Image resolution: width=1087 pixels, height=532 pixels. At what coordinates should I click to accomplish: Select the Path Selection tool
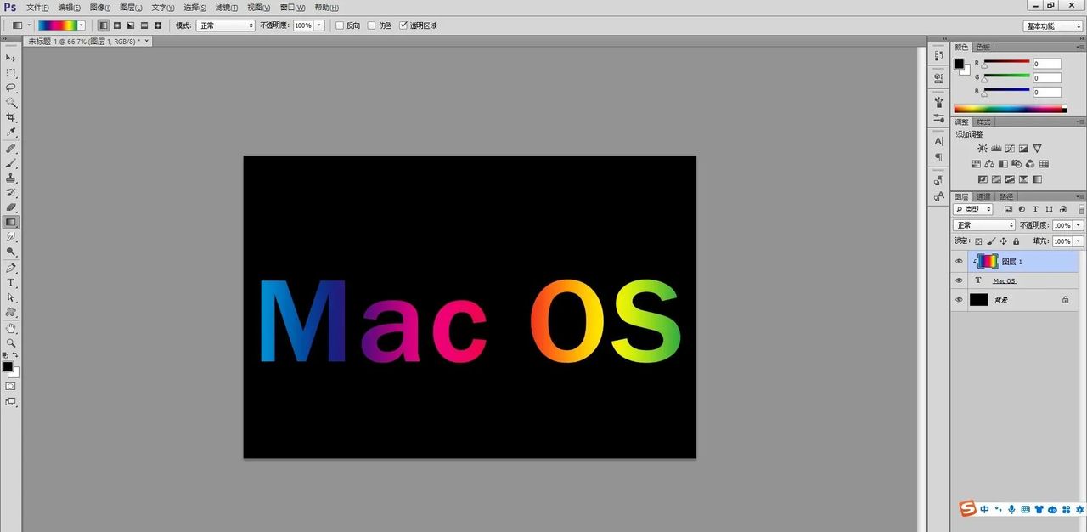pyautogui.click(x=11, y=297)
